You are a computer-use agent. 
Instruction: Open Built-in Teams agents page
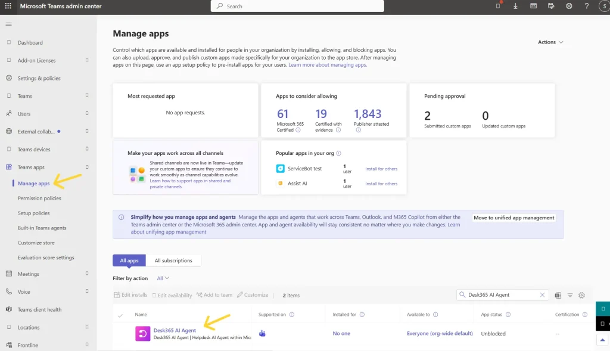click(42, 228)
